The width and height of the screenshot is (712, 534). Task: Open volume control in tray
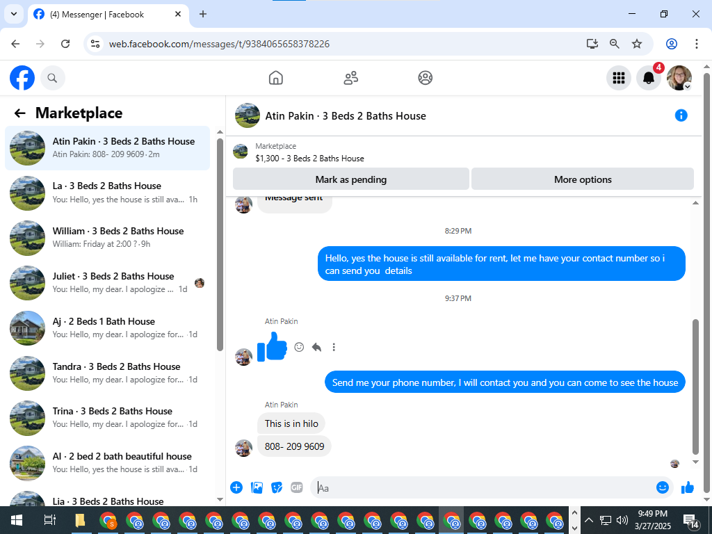622,520
